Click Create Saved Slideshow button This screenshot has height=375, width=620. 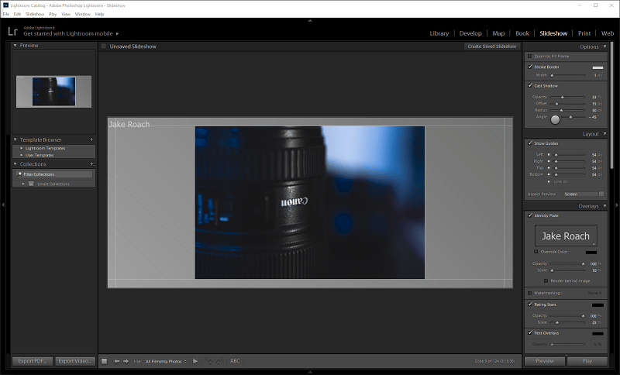[492, 46]
